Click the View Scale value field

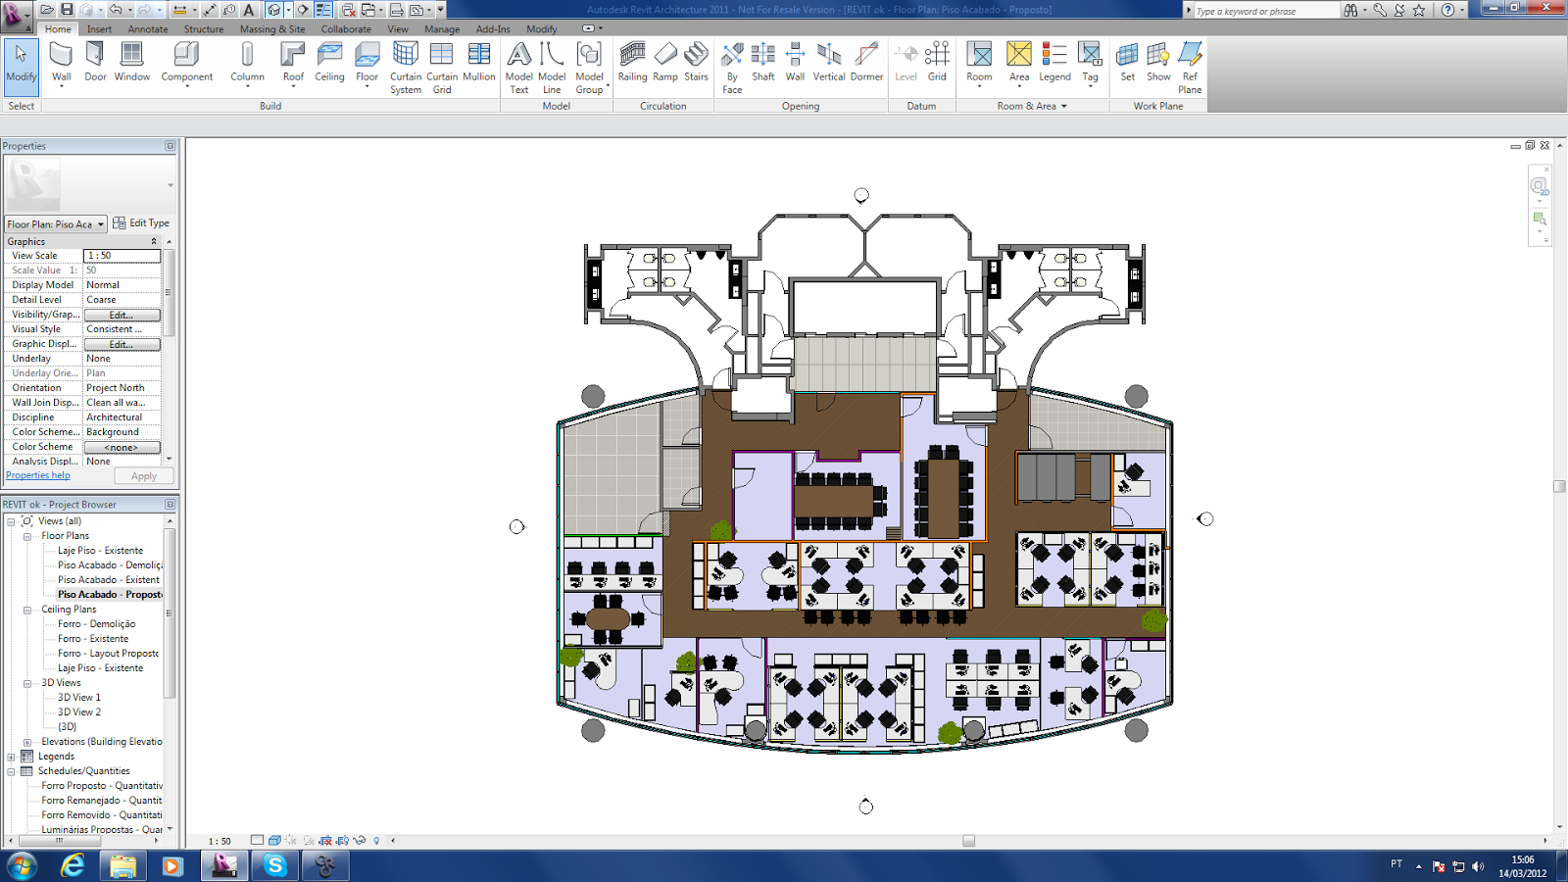[x=122, y=256]
